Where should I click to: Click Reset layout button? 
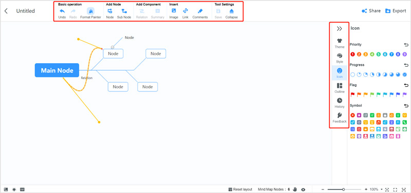point(240,189)
